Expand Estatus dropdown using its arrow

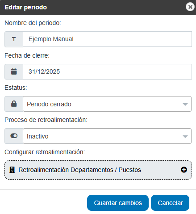pos(185,104)
